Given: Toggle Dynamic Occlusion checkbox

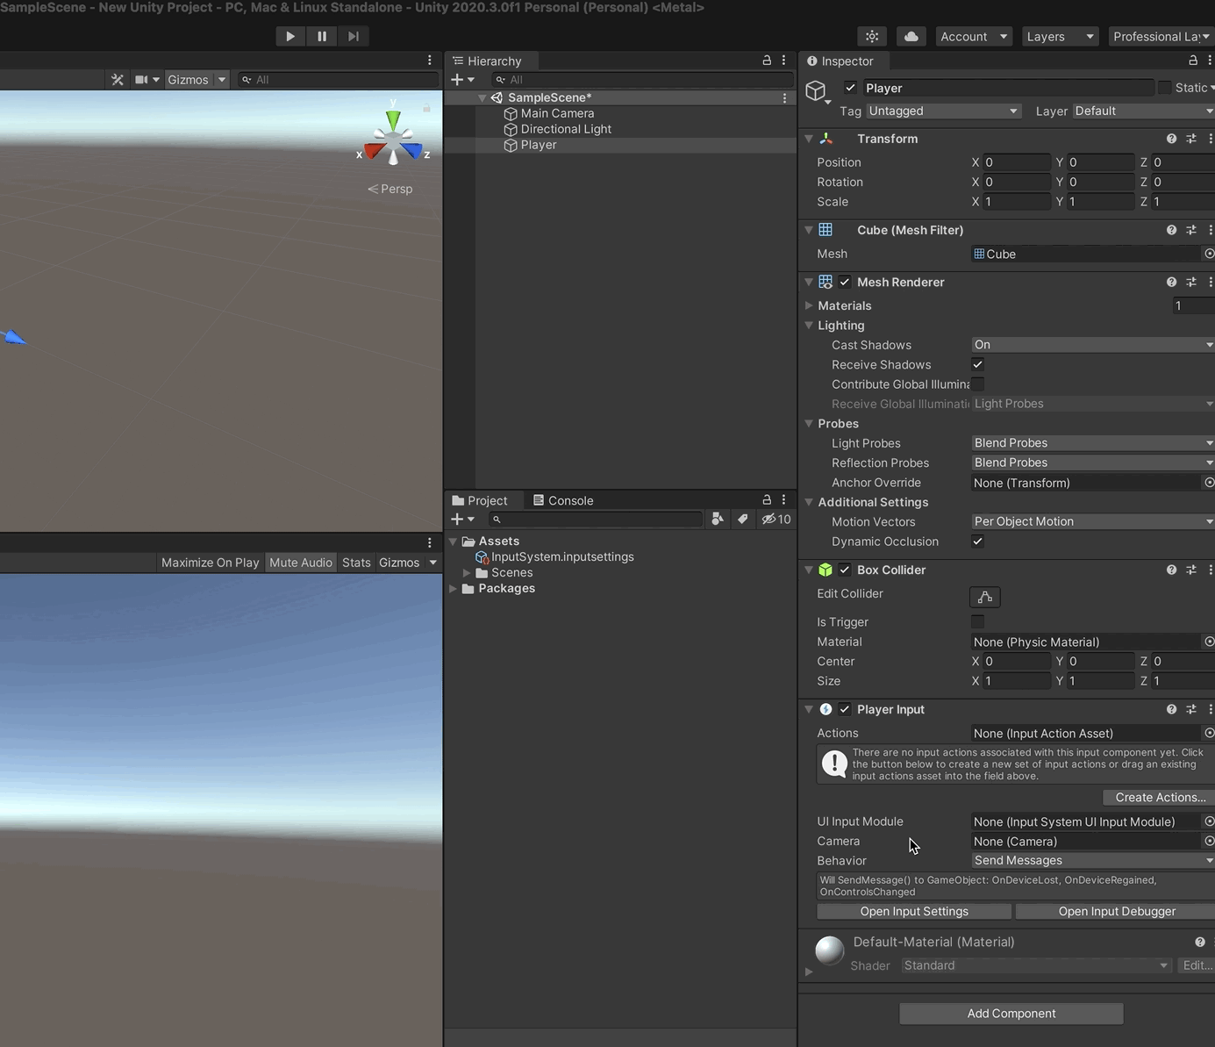Looking at the screenshot, I should pos(977,541).
